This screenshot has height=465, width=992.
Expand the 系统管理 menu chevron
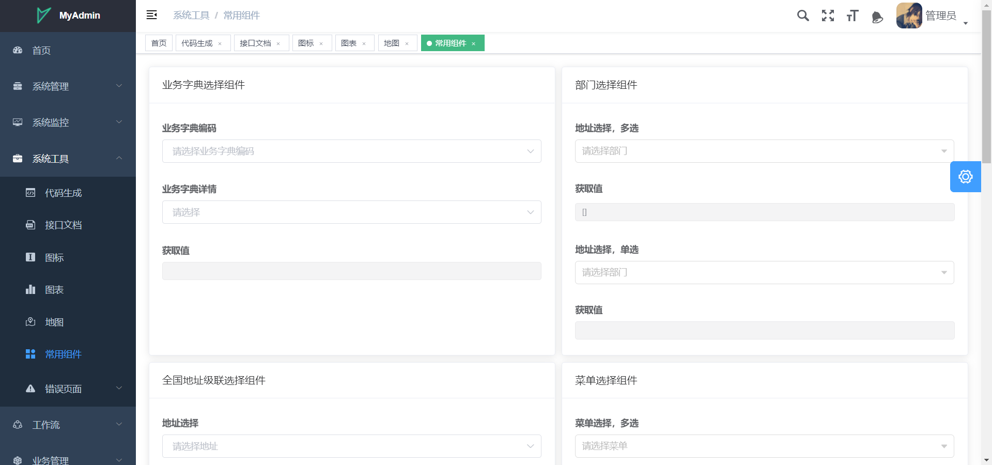point(119,86)
